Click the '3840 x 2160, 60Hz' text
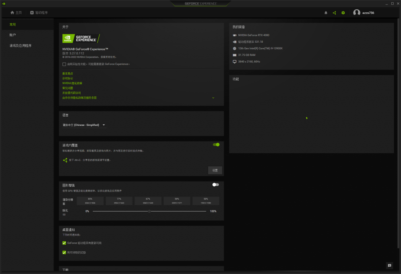The height and width of the screenshot is (274, 401). (x=249, y=62)
